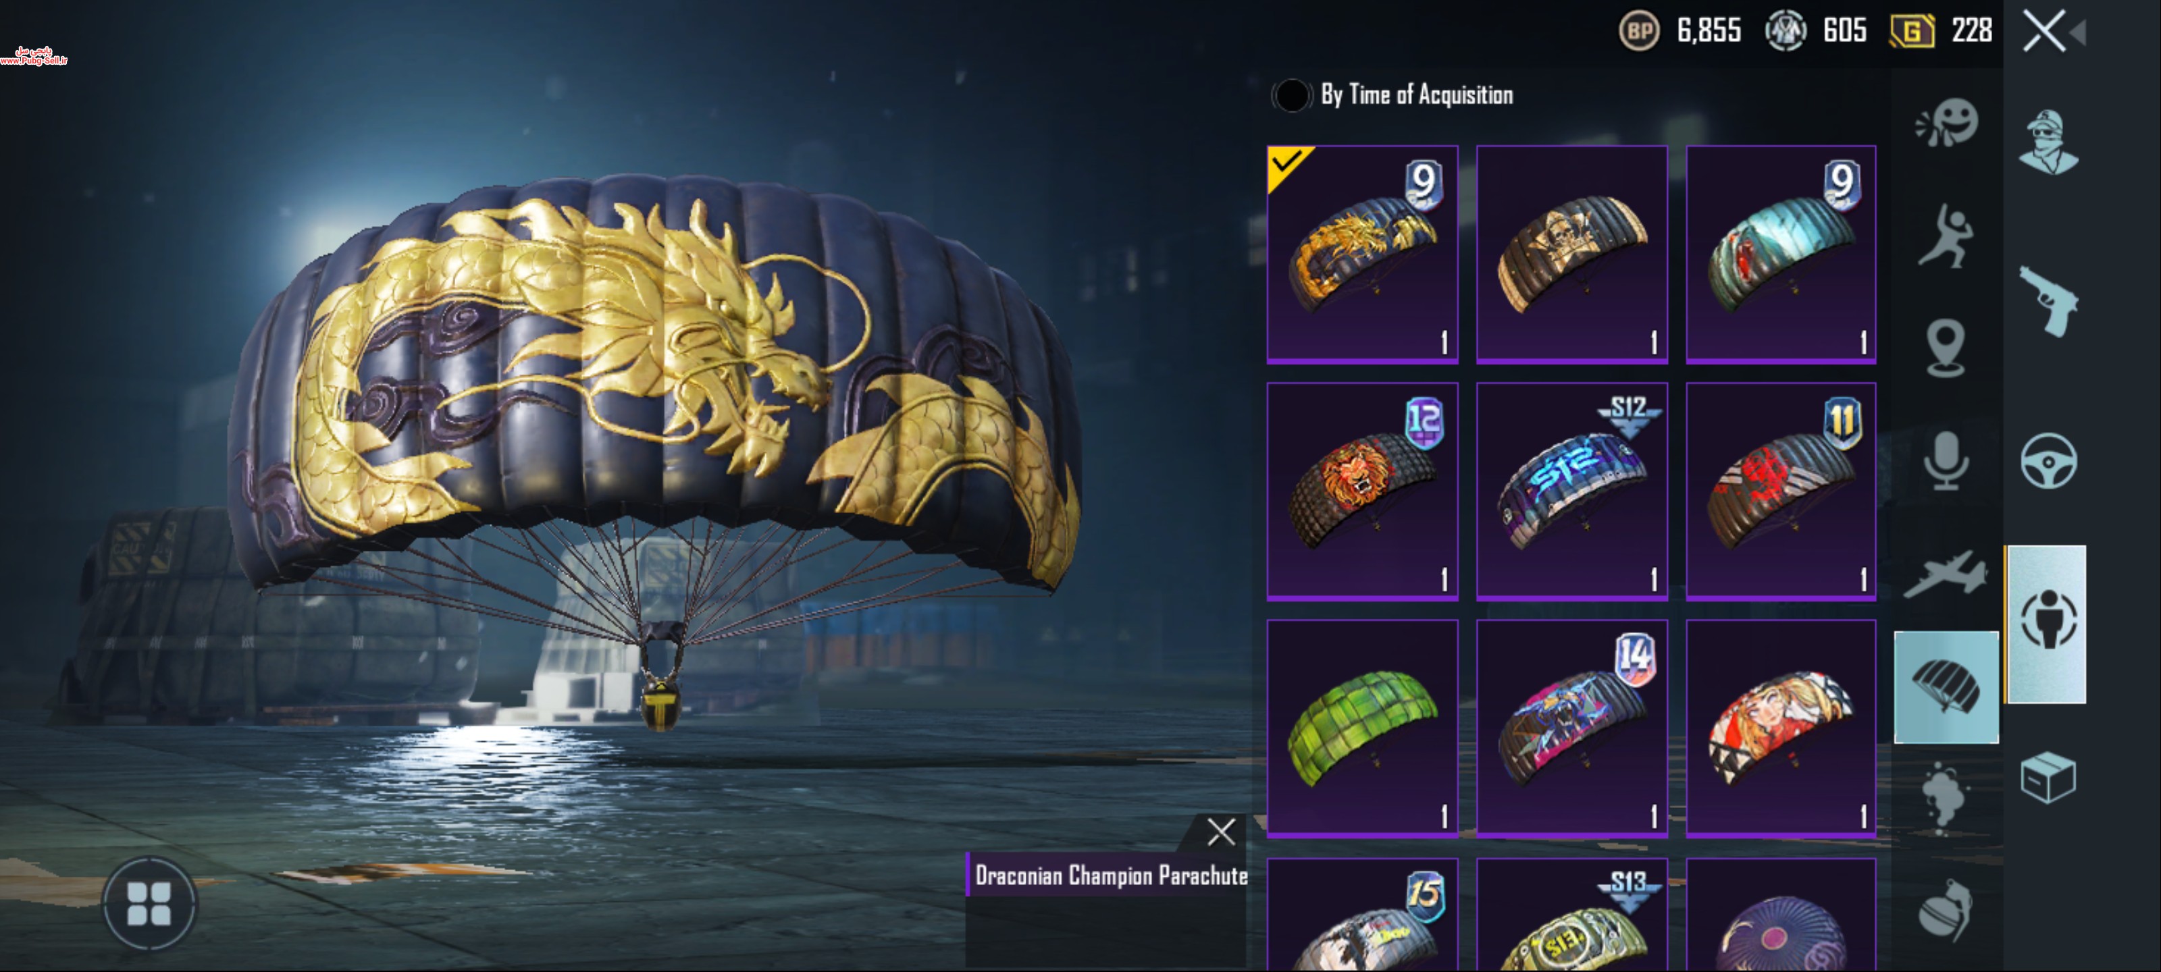Select the equipped Draconian Champion parachute
This screenshot has width=2161, height=972.
pos(1362,254)
